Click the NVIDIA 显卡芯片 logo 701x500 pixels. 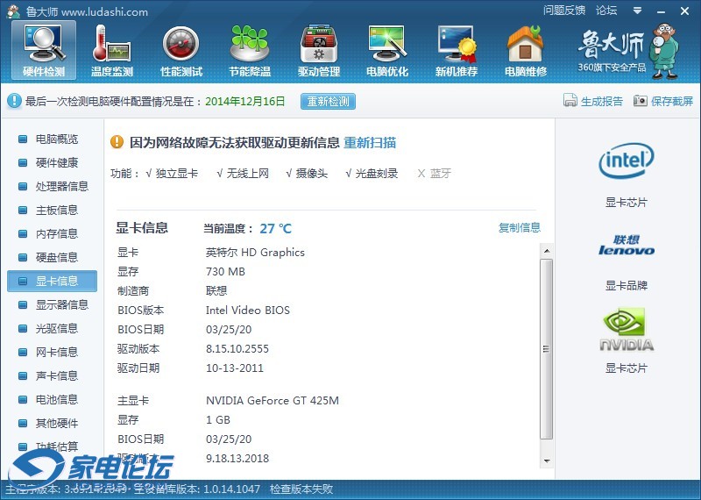pyautogui.click(x=626, y=329)
